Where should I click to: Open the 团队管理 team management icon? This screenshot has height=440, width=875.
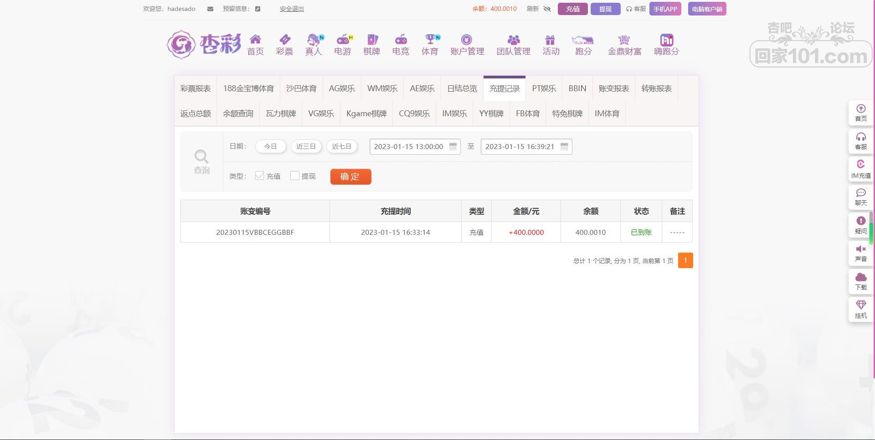tap(513, 40)
